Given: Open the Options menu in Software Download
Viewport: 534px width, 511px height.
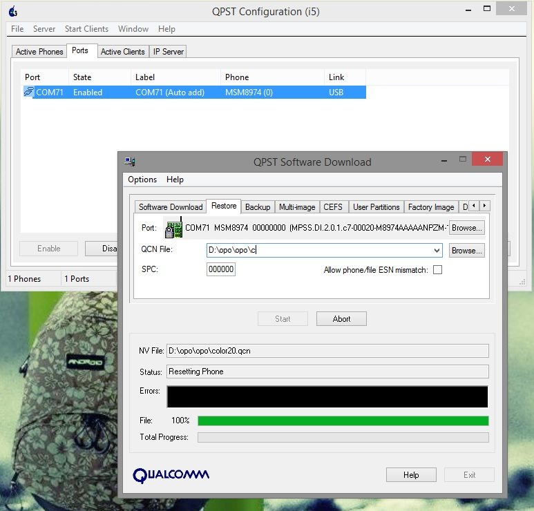Looking at the screenshot, I should tap(142, 180).
